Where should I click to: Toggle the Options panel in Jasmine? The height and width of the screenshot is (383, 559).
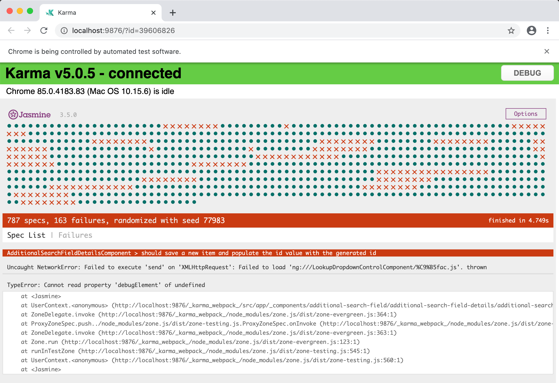pyautogui.click(x=526, y=114)
